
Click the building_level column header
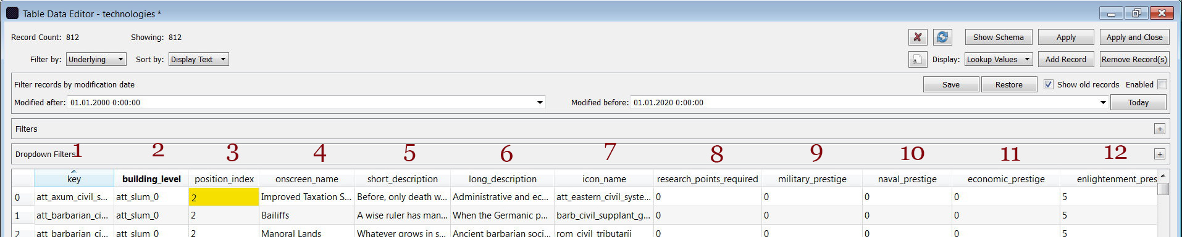151,179
